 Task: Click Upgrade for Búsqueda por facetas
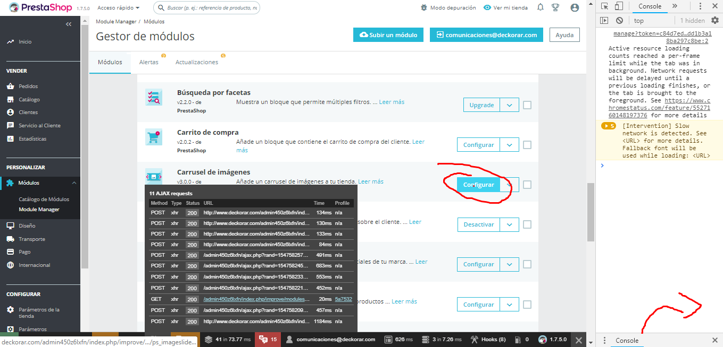click(x=482, y=105)
